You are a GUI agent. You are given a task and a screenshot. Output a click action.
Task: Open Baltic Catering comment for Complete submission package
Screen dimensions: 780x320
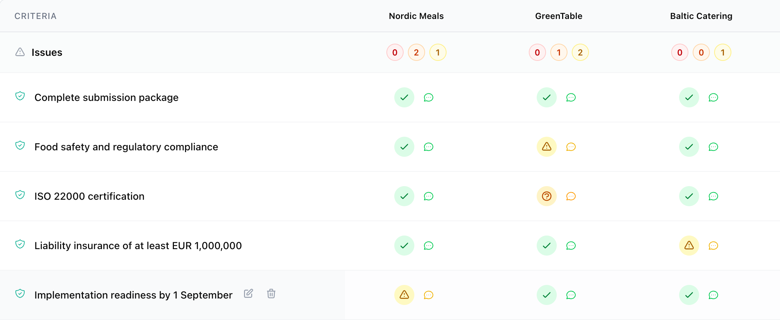tap(713, 97)
